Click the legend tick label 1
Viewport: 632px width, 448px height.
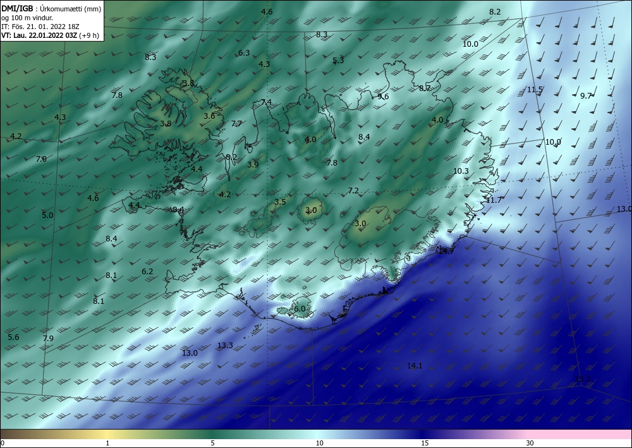(x=107, y=444)
